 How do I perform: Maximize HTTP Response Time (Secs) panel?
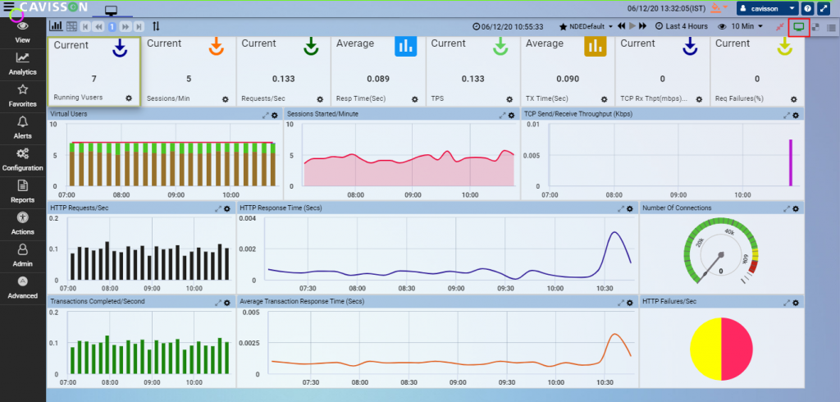(x=621, y=208)
